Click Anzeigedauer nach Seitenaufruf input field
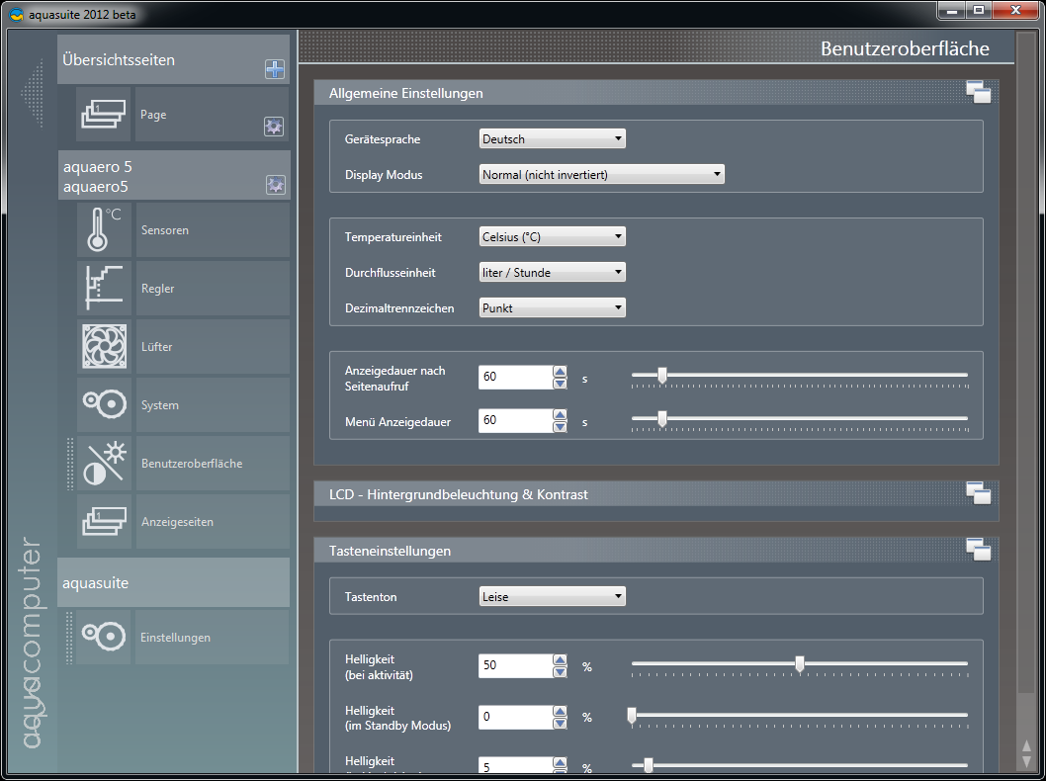This screenshot has height=781, width=1046. [x=516, y=377]
